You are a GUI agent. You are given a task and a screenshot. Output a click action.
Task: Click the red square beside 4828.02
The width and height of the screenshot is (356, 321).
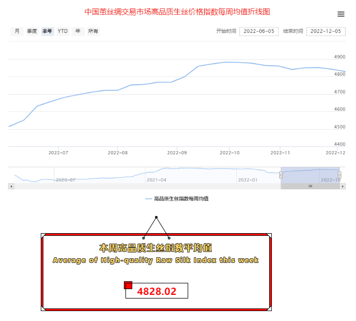click(128, 285)
